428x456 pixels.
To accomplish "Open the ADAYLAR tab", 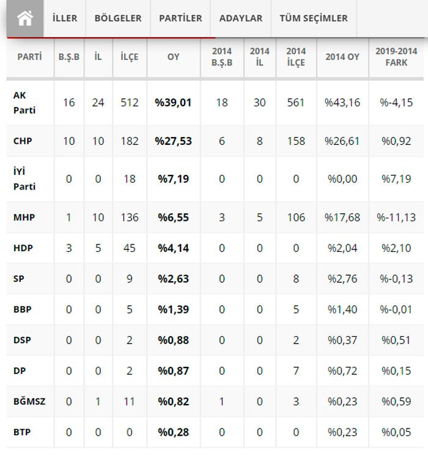I will pos(241,18).
